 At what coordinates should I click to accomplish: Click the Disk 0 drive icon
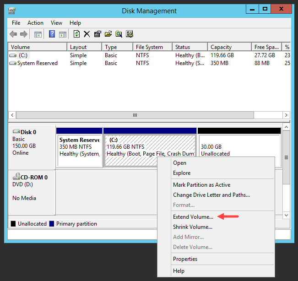(16, 131)
